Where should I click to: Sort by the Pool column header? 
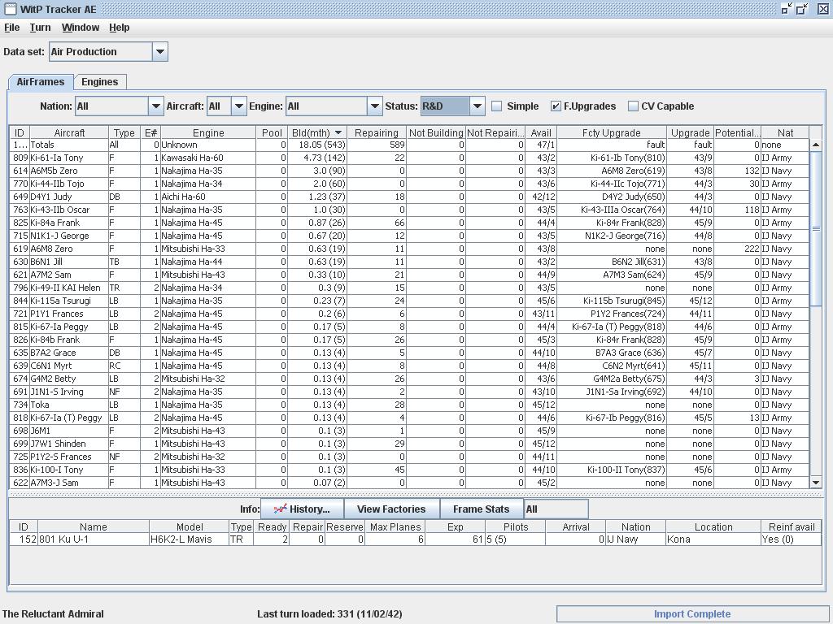click(x=272, y=132)
